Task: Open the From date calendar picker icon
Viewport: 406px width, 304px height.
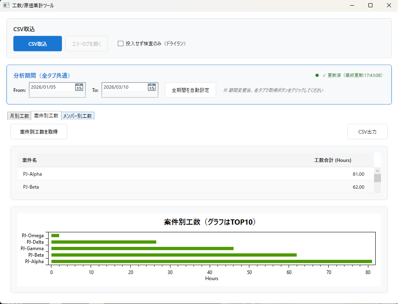Action: [79, 87]
